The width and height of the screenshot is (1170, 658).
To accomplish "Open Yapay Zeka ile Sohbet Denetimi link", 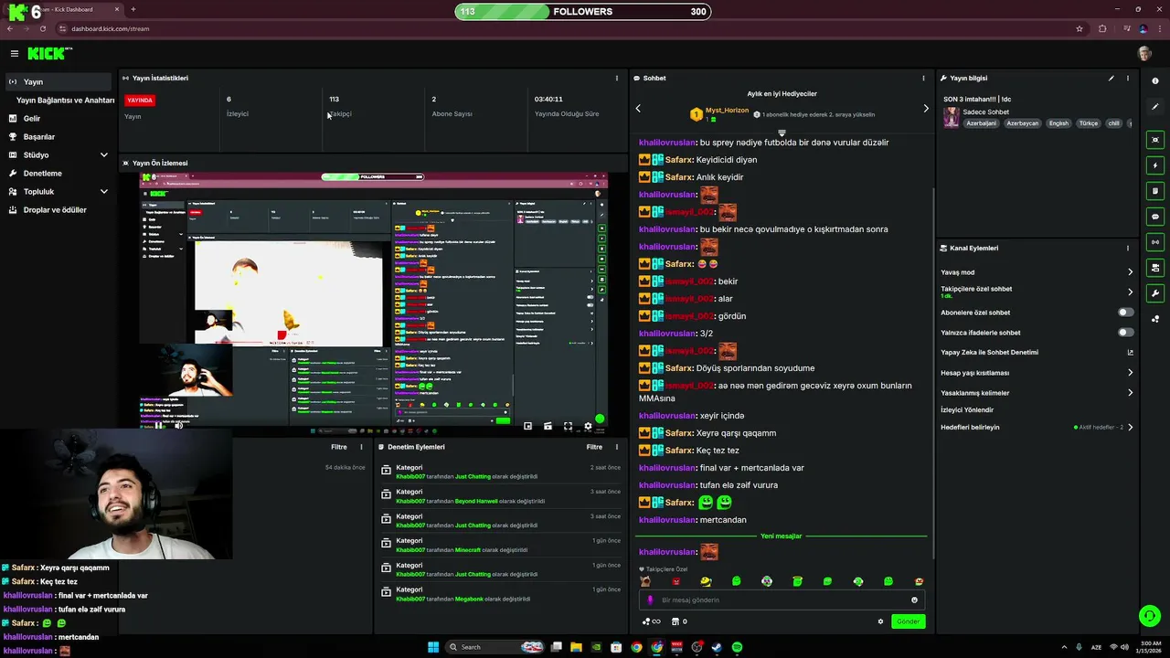I will pyautogui.click(x=1037, y=353).
